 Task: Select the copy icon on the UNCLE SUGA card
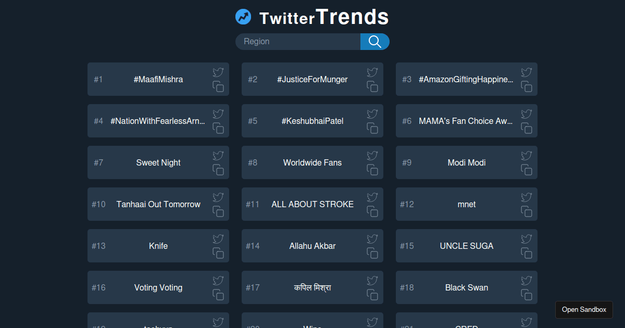point(526,253)
